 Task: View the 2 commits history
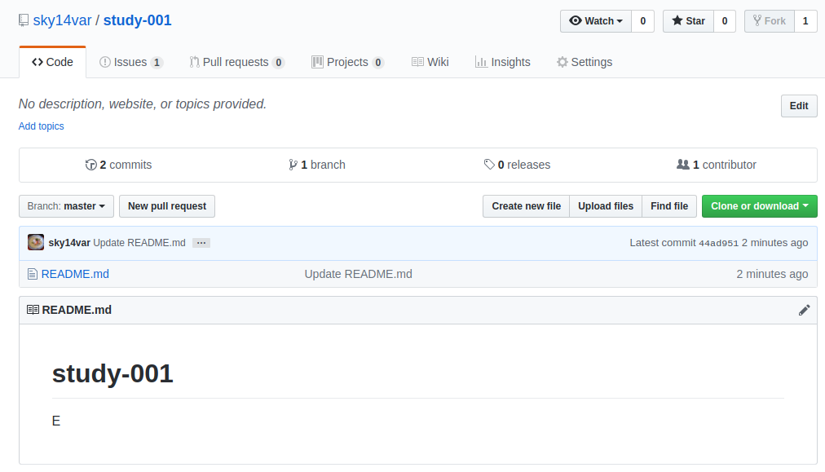coord(118,165)
